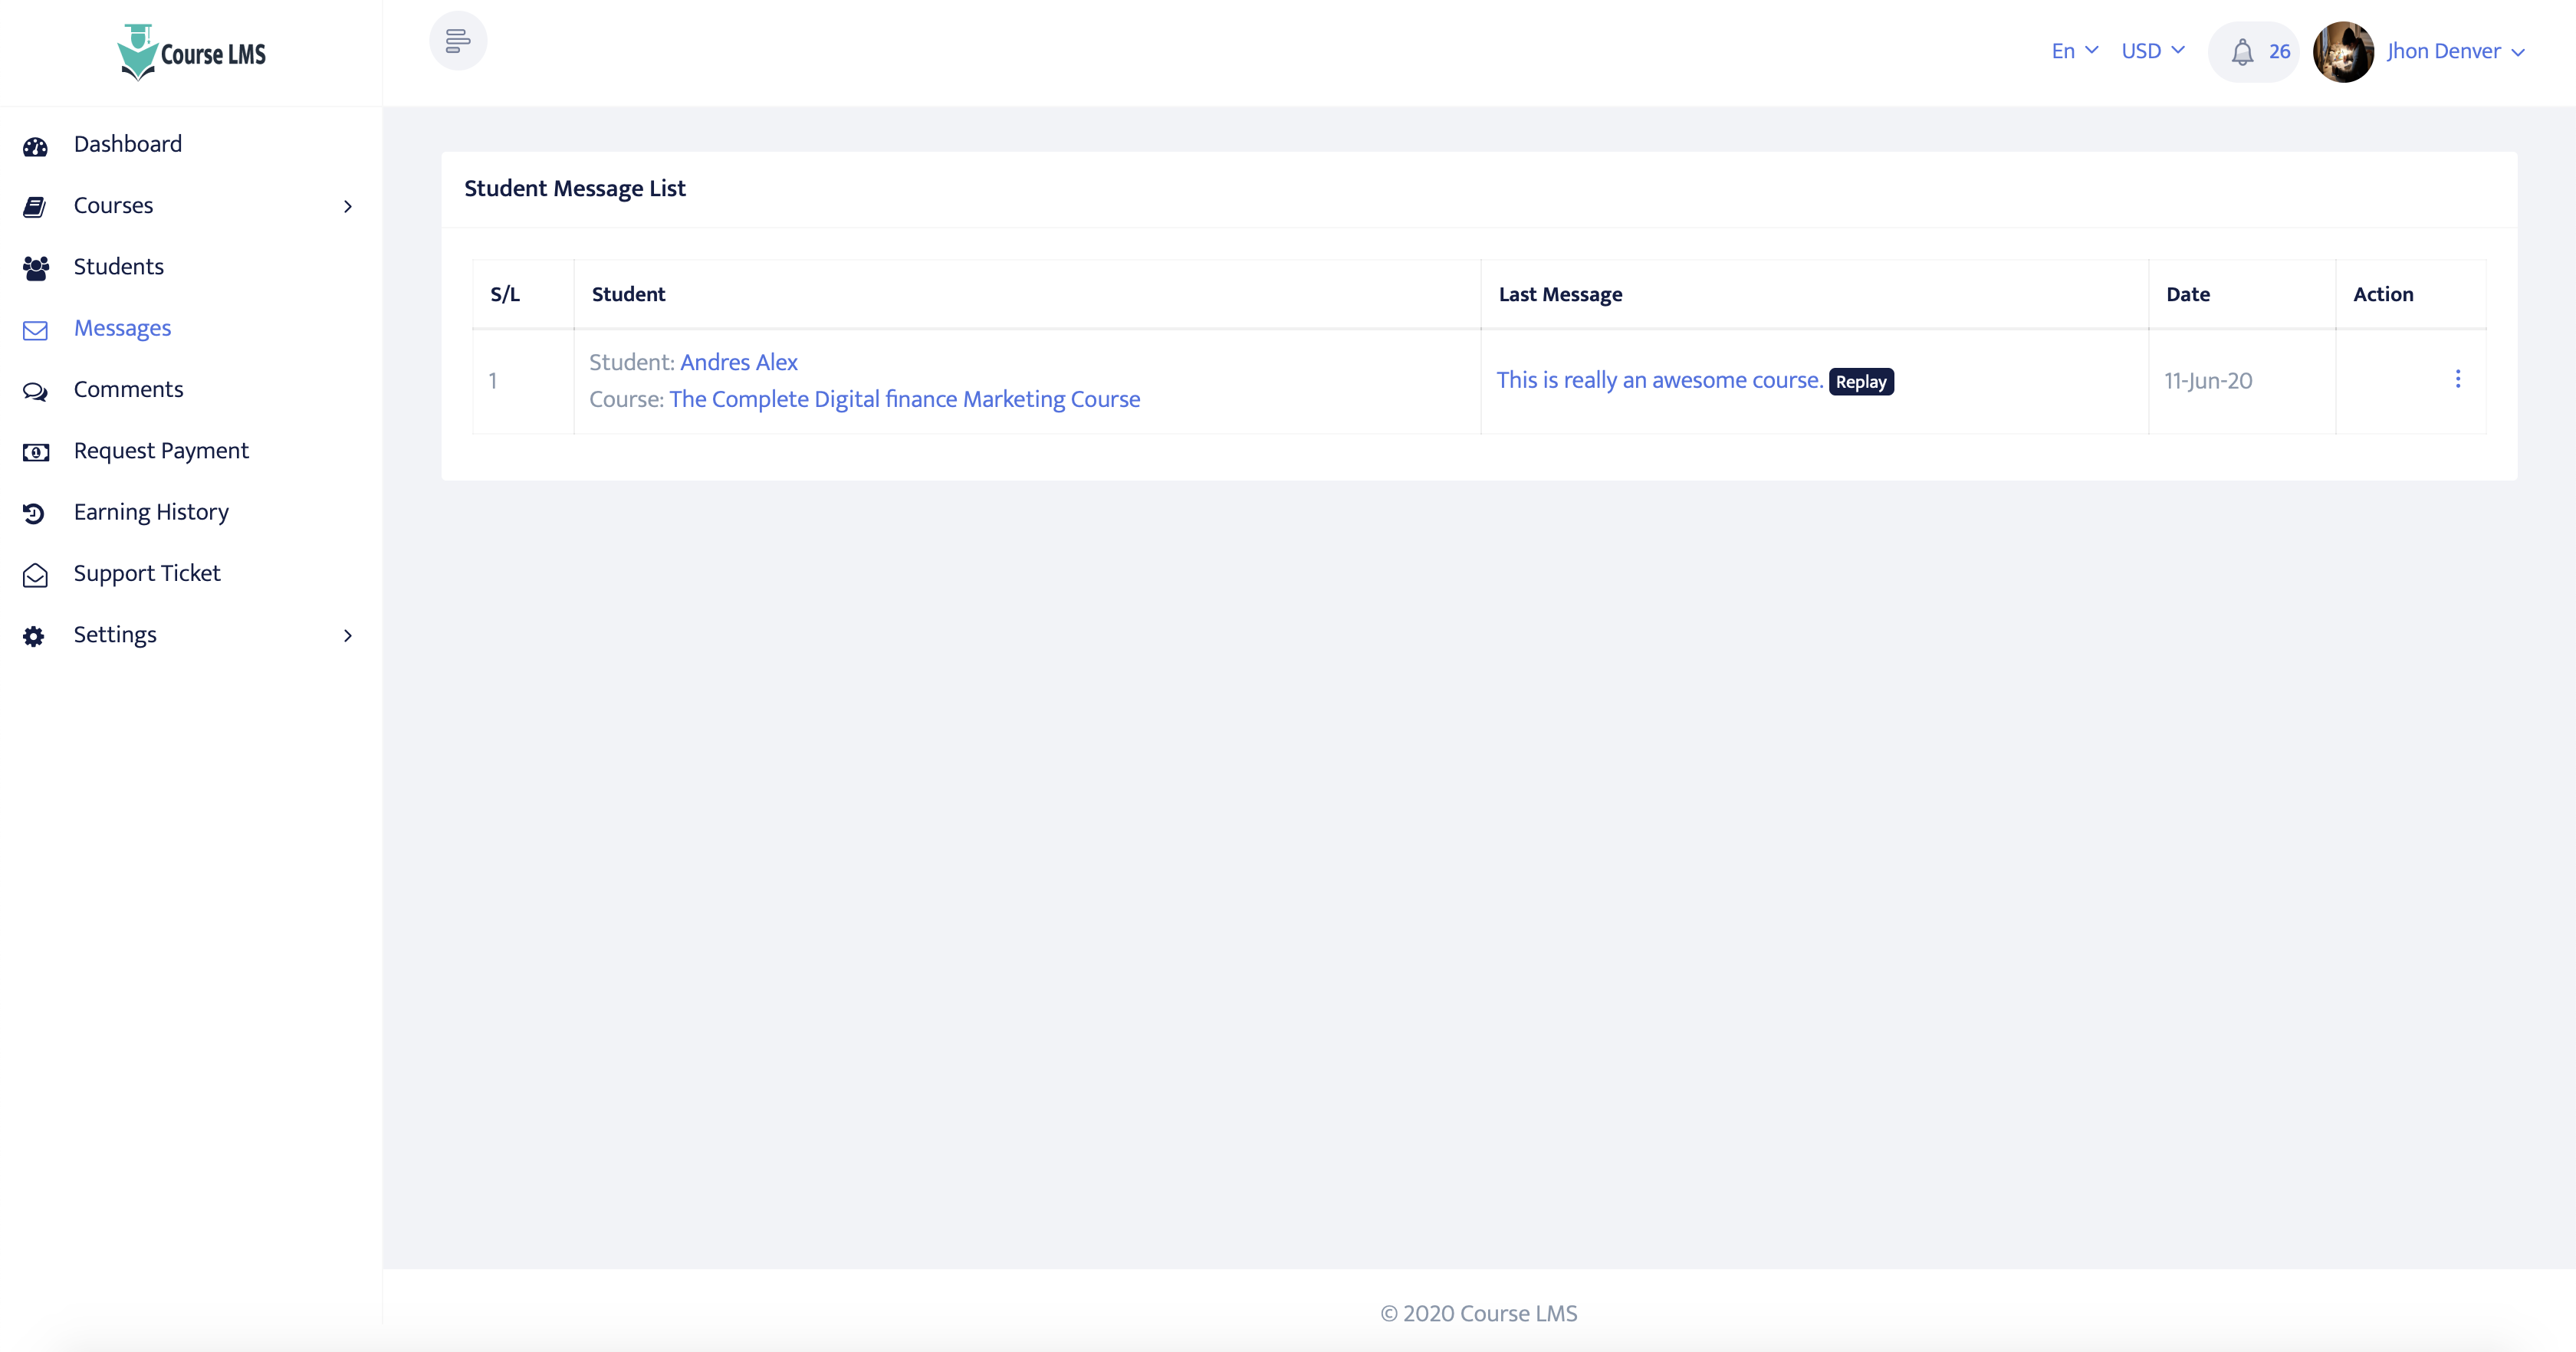Open the Andres Alex student link
Viewport: 2576px width, 1352px height.
738,362
